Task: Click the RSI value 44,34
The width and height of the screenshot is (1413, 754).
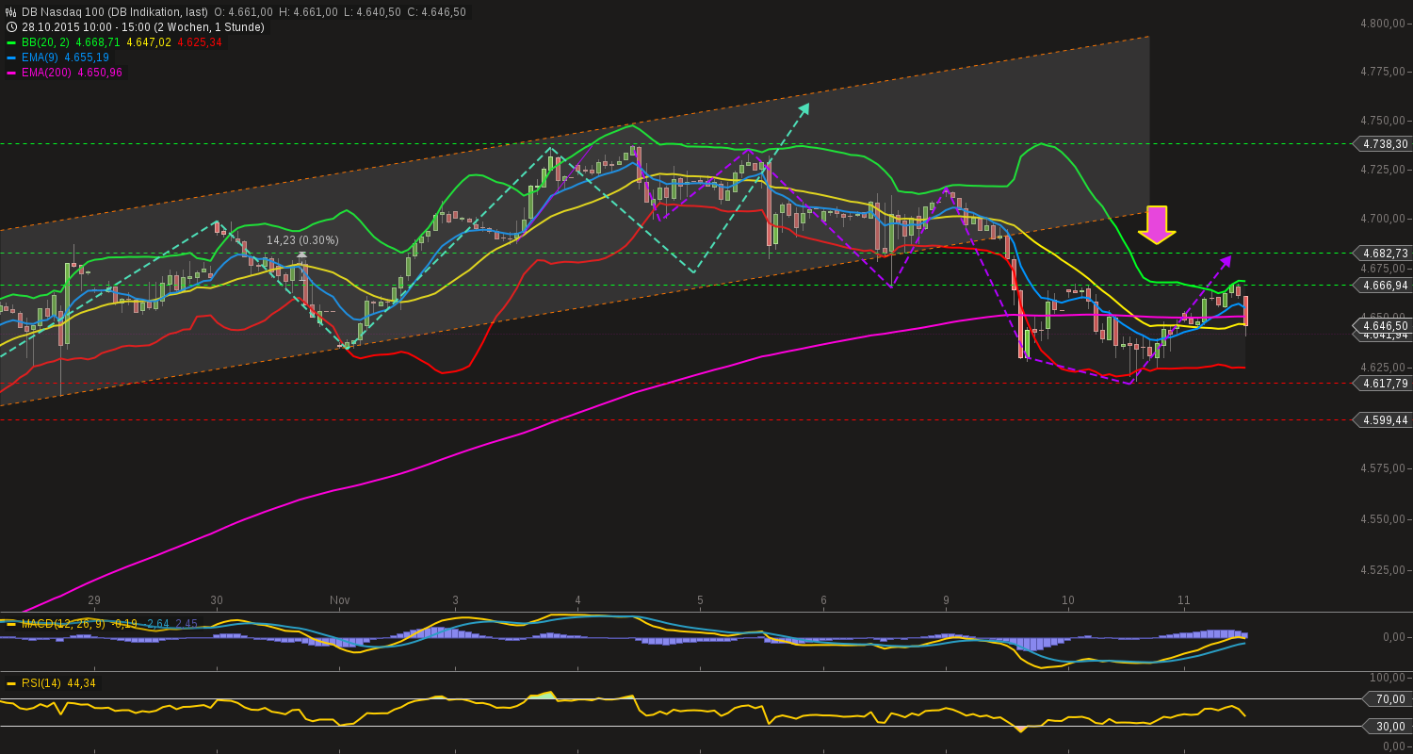Action: (81, 683)
